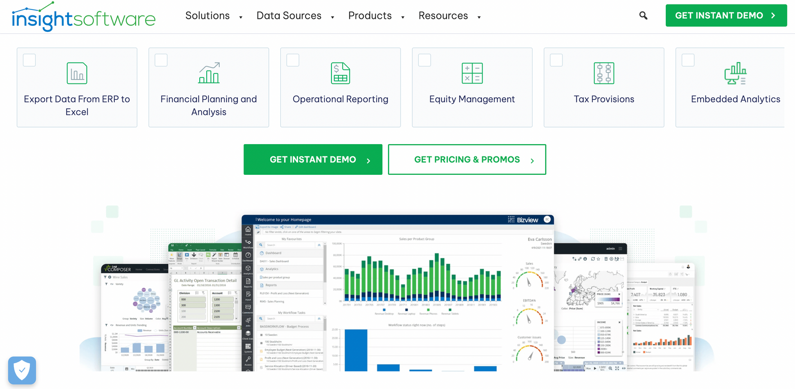Click the Equity Management calculator icon
The height and width of the screenshot is (389, 795).
tap(472, 74)
